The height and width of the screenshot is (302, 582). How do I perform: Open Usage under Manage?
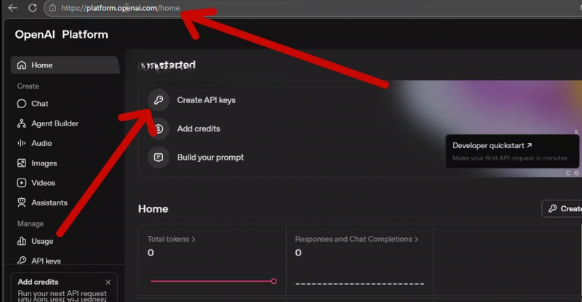click(42, 241)
